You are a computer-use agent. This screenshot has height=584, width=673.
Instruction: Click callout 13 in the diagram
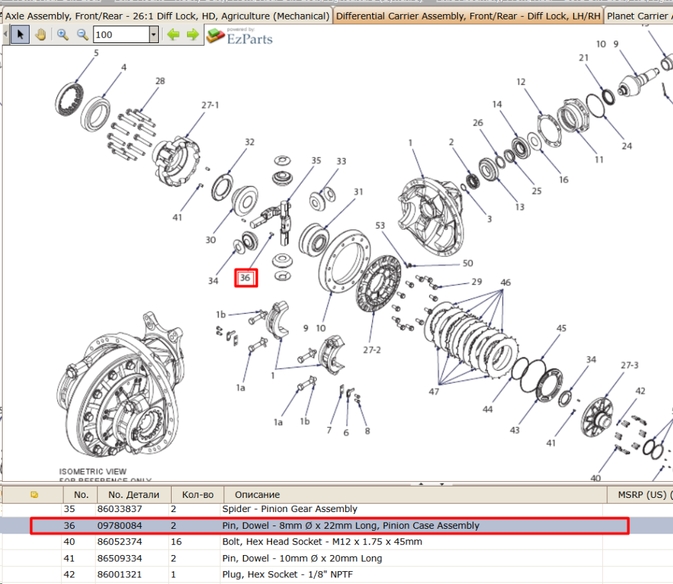pyautogui.click(x=520, y=207)
